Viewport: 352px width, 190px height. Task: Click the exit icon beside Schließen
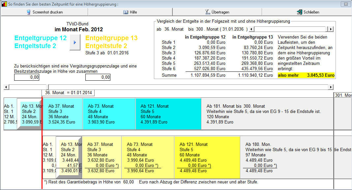[300, 12]
